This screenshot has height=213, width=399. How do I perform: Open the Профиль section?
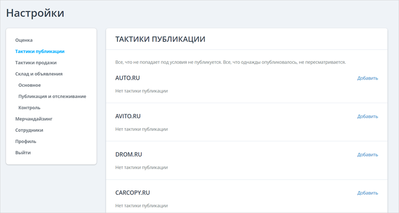pos(26,141)
